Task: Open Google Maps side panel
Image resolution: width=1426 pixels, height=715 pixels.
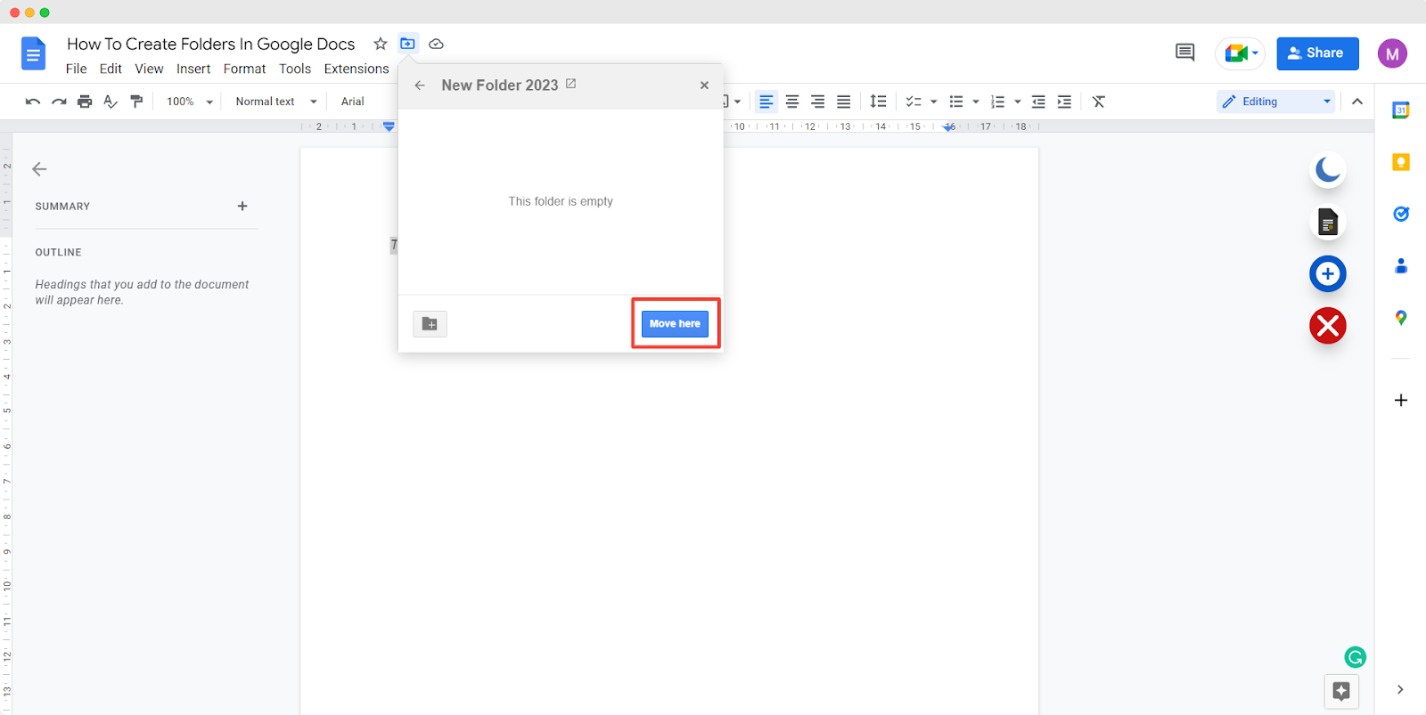Action: point(1401,318)
